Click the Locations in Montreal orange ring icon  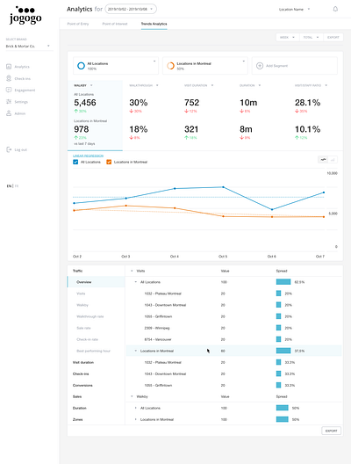click(x=170, y=66)
